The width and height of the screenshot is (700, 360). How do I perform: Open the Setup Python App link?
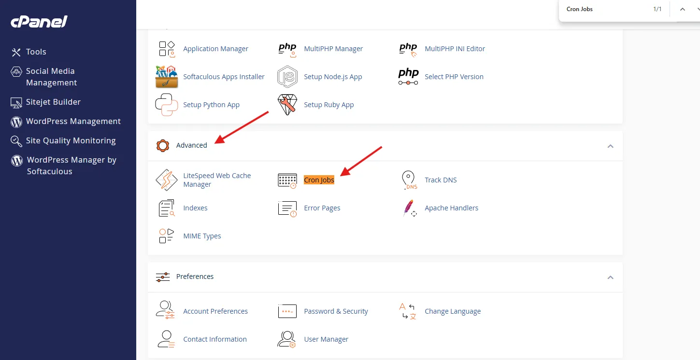click(211, 105)
